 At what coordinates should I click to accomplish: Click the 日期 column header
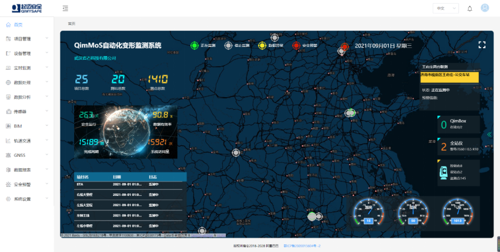pos(117,177)
